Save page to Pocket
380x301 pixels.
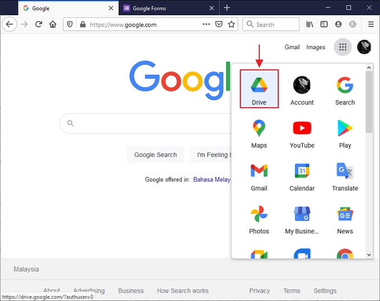tap(219, 24)
